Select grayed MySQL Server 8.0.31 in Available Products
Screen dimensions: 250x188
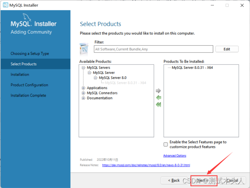(126, 83)
